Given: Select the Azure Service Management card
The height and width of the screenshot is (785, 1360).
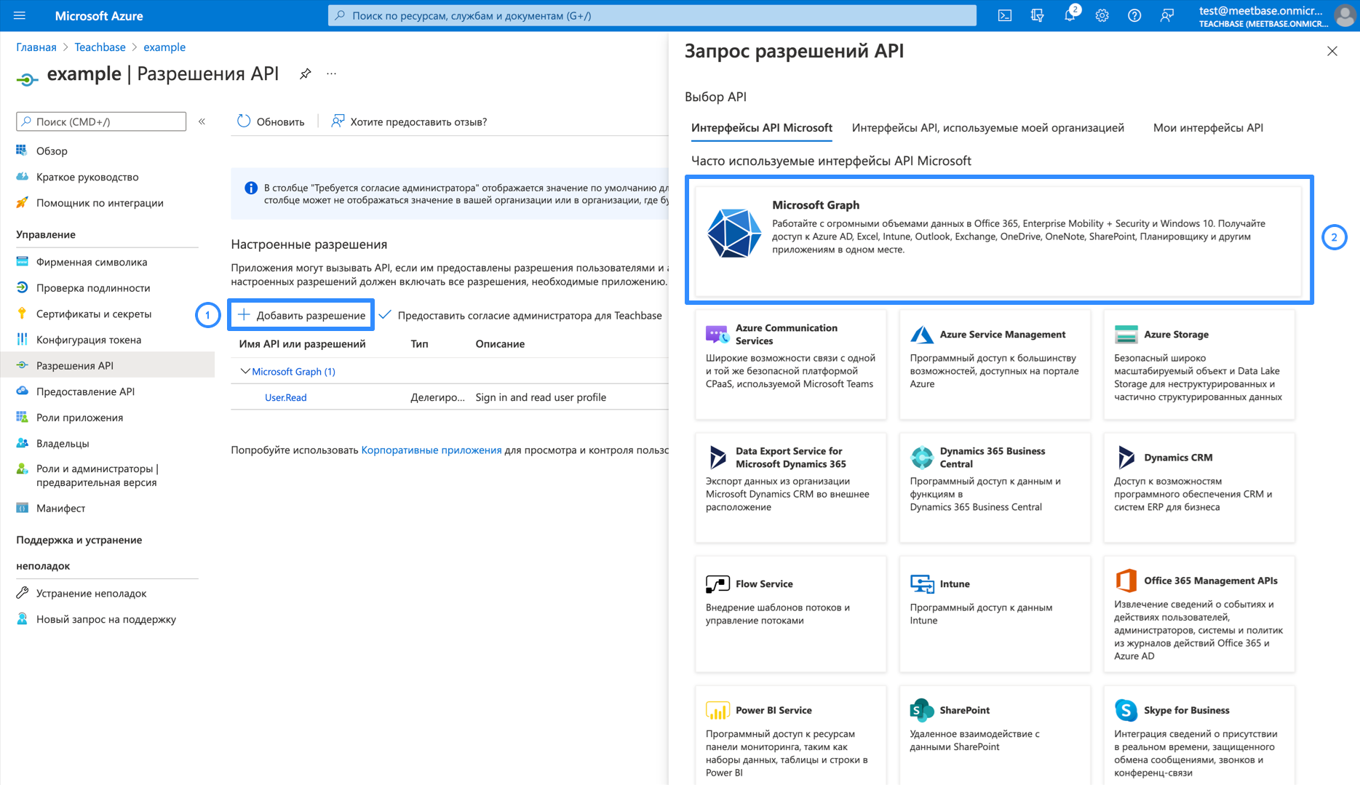Looking at the screenshot, I should 995,364.
